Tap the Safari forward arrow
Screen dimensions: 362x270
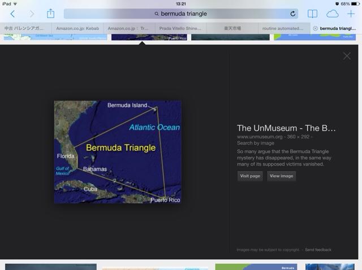tap(32, 14)
